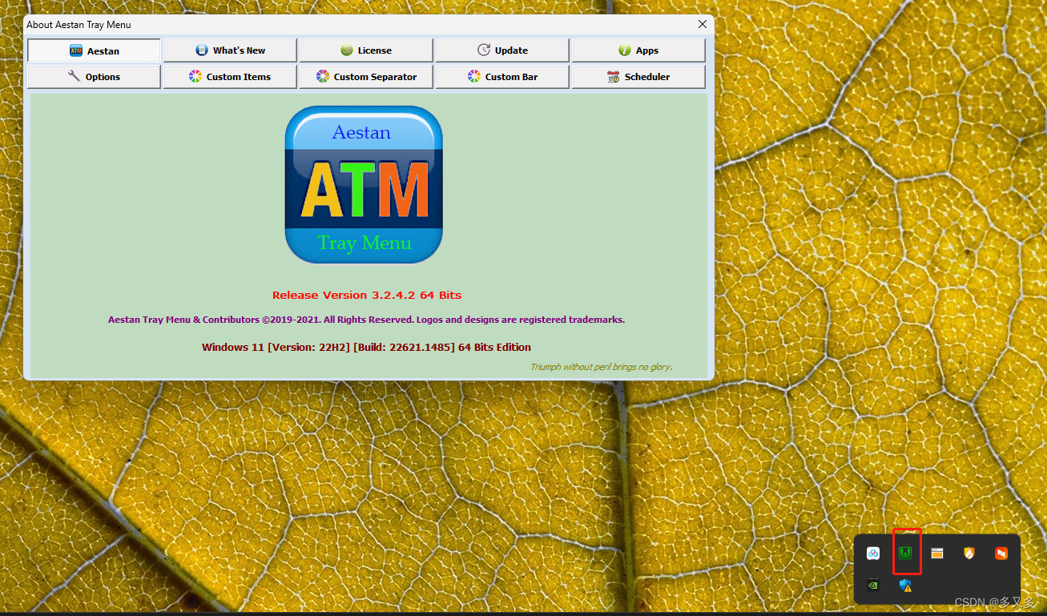Open Custom Separator settings
The width and height of the screenshot is (1047, 616).
coord(366,77)
